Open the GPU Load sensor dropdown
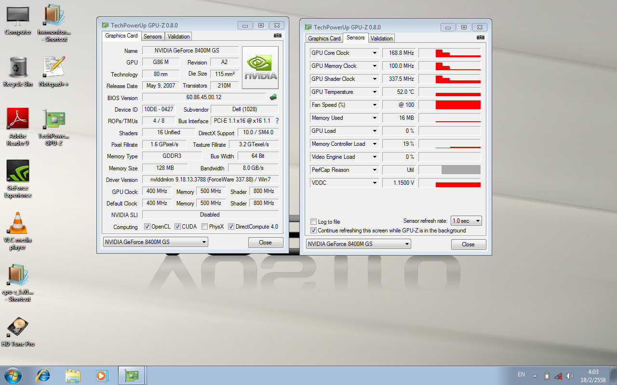Image resolution: width=617 pixels, height=385 pixels. coord(375,131)
